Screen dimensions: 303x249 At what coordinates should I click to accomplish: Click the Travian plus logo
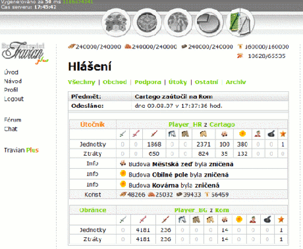click(24, 53)
